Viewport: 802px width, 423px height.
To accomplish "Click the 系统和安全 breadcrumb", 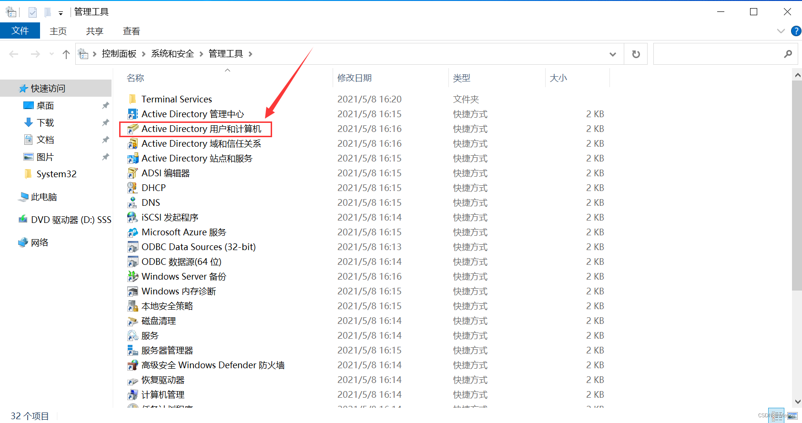I will 173,54.
